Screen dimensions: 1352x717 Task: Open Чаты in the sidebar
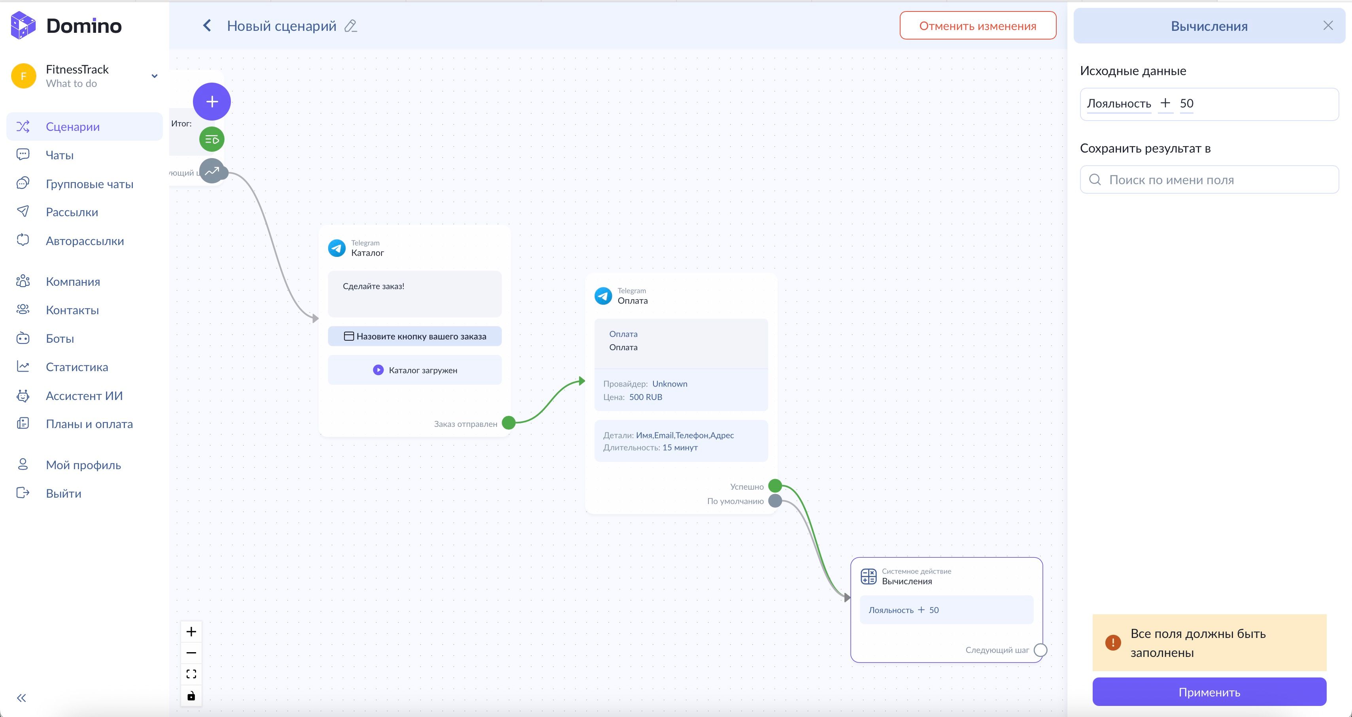click(59, 155)
